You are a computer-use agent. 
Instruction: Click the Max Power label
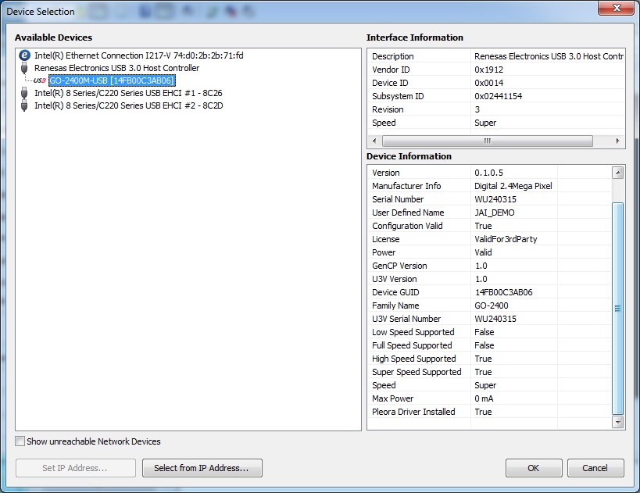(x=392, y=398)
